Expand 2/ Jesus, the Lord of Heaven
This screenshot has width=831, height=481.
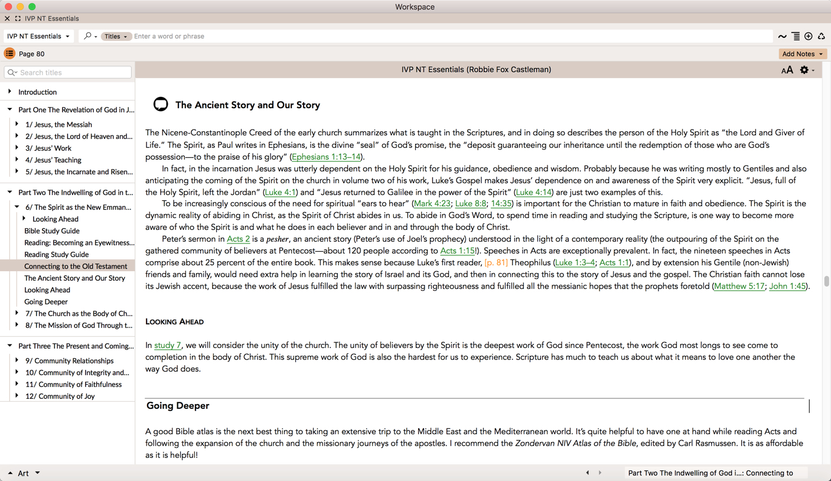coord(17,136)
